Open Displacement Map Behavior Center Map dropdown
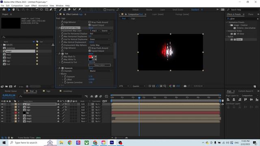This screenshot has width=260, height=146. tap(100, 45)
